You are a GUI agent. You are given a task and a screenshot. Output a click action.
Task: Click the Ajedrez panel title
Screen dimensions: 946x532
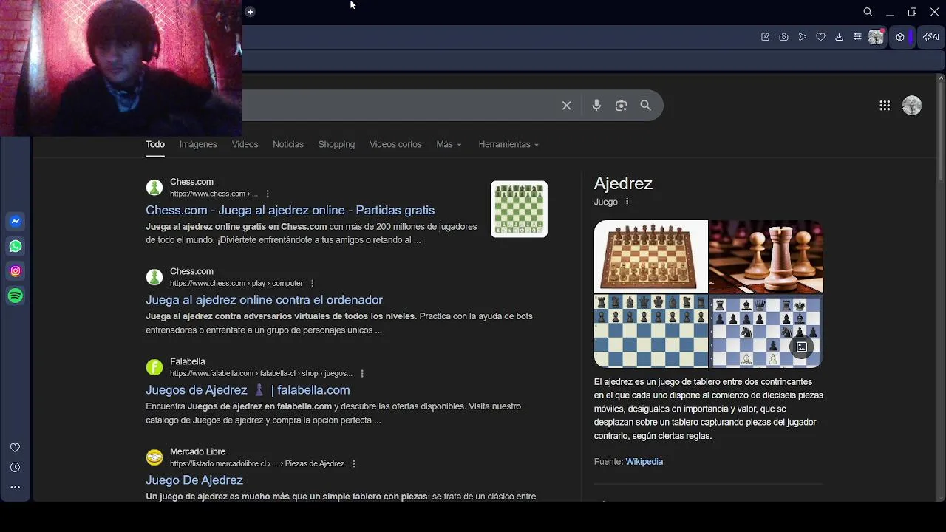click(x=623, y=183)
